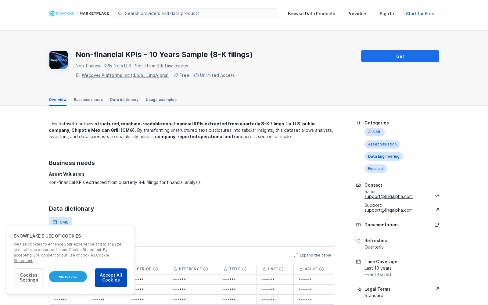
Task: Click the Sales support@linqalpha.com email link
Action: coord(389,196)
